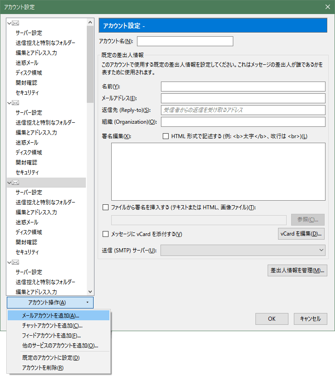
Task: Select メールアカウントを追加 from the menu
Action: click(x=50, y=316)
